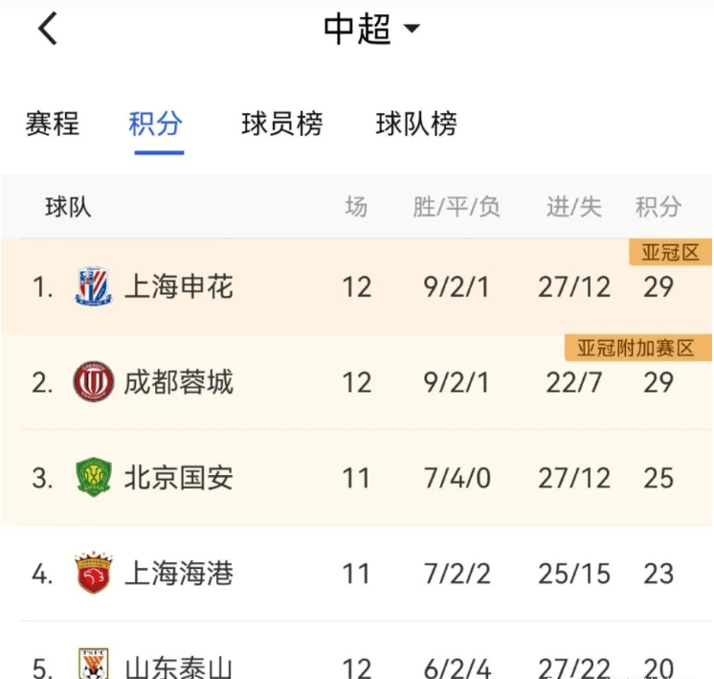
Task: Select the 积分 tab
Action: 156,124
